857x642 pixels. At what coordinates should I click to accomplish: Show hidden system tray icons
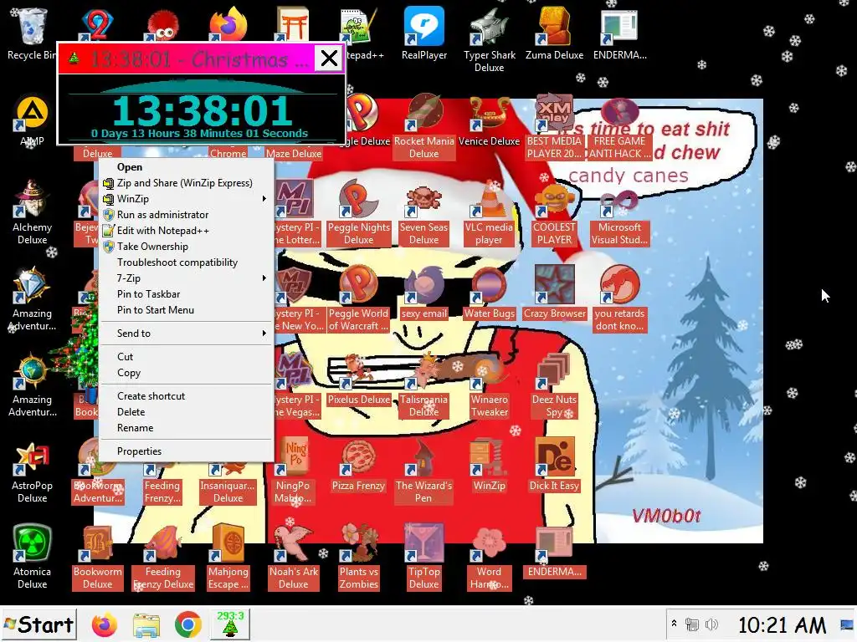pyautogui.click(x=674, y=624)
